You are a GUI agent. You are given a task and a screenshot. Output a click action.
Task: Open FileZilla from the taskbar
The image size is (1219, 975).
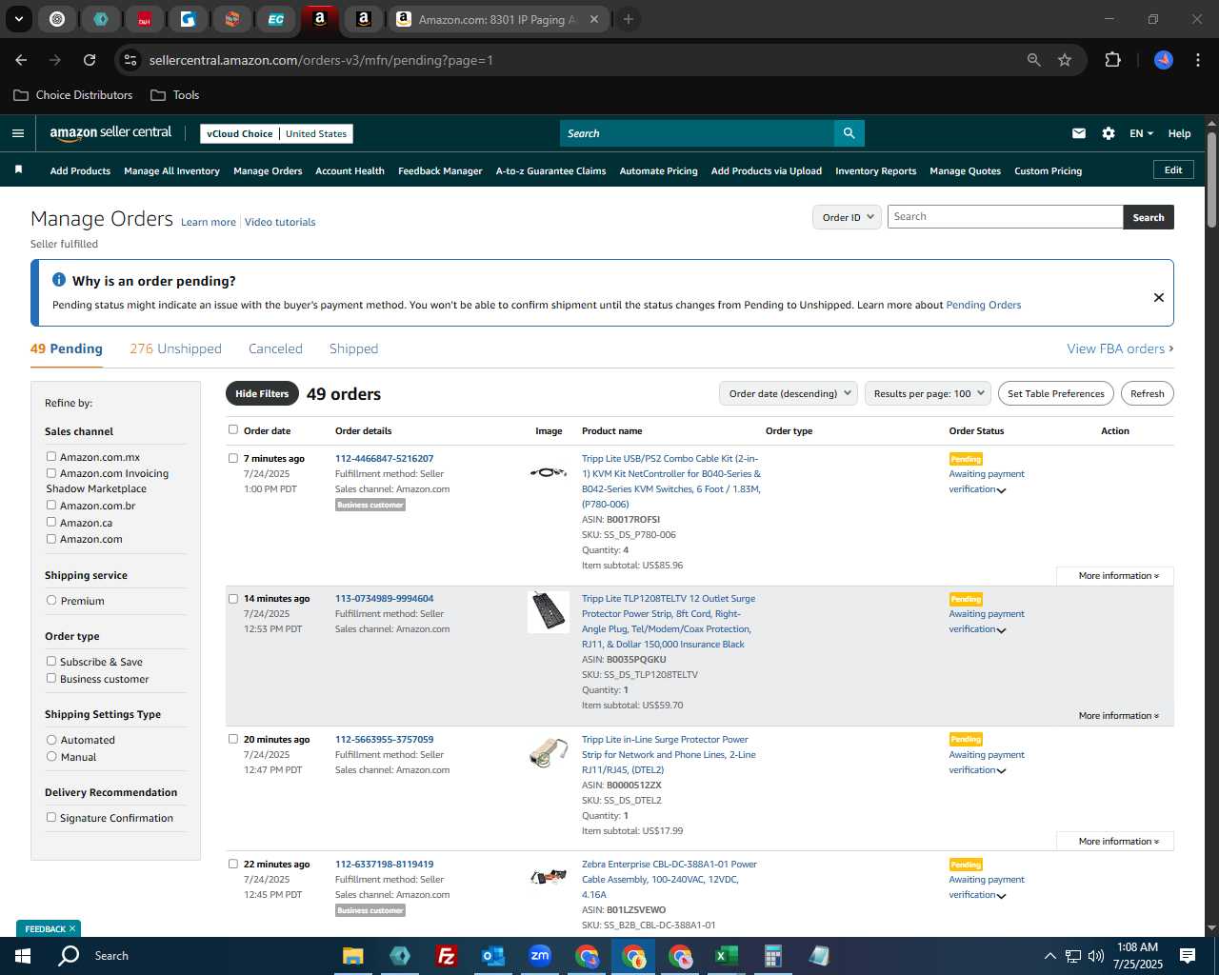(x=446, y=956)
